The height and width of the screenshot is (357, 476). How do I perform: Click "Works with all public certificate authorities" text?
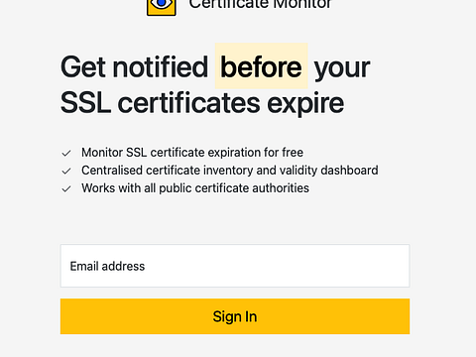[x=195, y=188]
